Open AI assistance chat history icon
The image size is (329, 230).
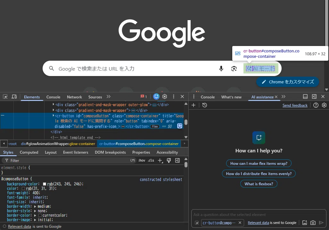click(x=205, y=105)
